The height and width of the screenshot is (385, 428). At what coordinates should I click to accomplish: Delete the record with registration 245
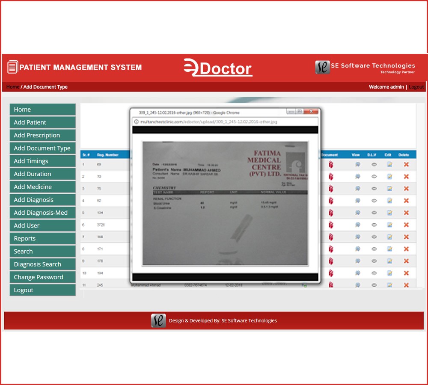pos(406,285)
